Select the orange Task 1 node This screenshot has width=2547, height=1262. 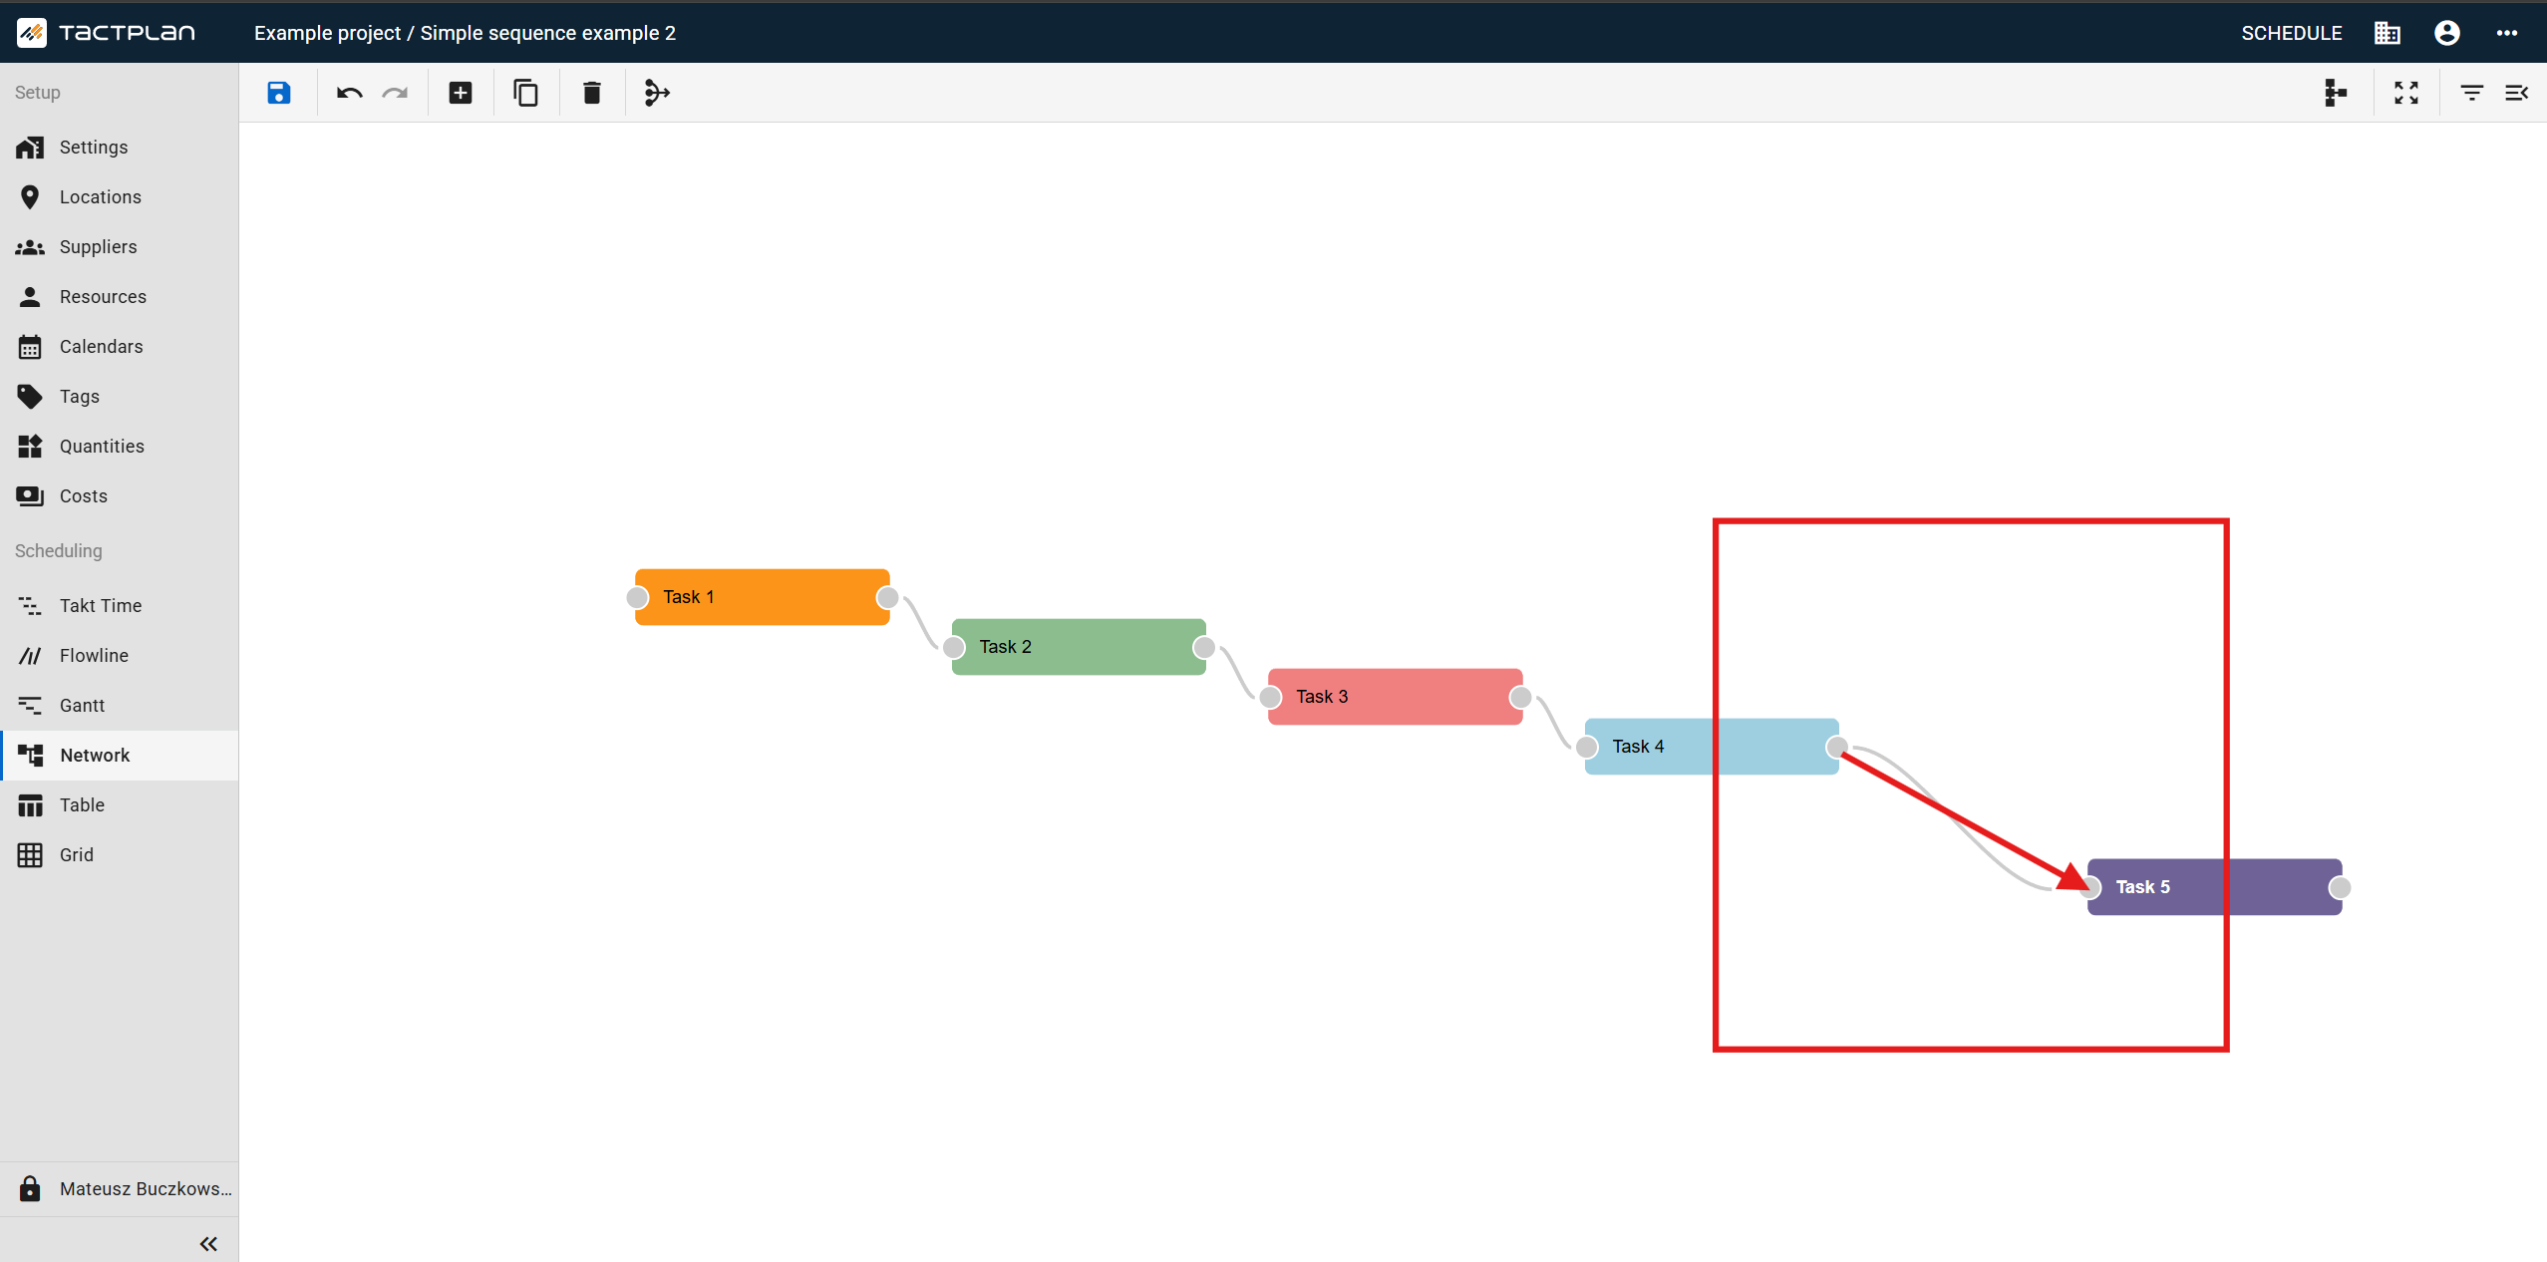[763, 597]
